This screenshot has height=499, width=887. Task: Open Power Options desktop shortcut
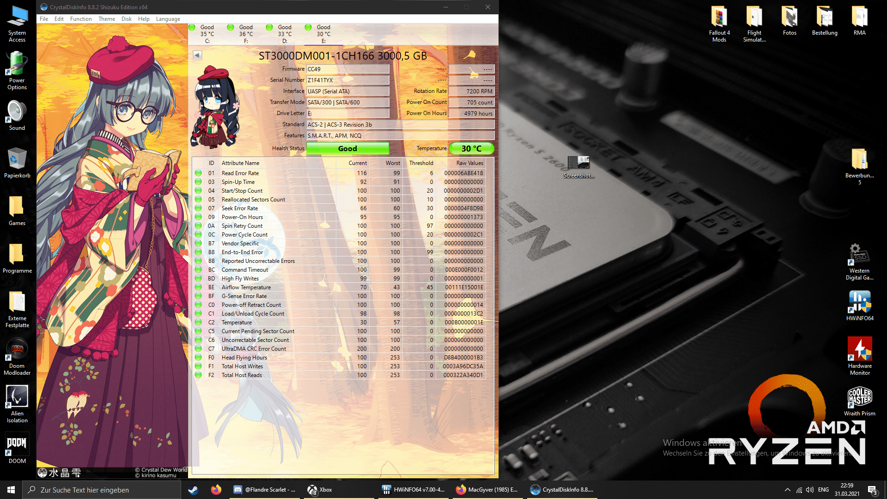pyautogui.click(x=17, y=70)
